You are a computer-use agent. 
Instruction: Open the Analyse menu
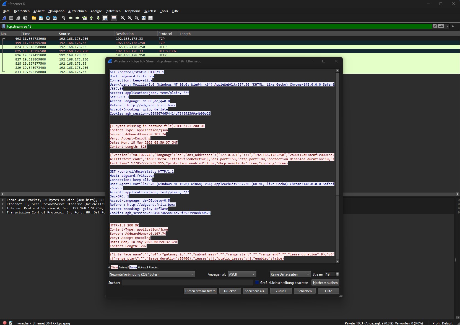96,11
